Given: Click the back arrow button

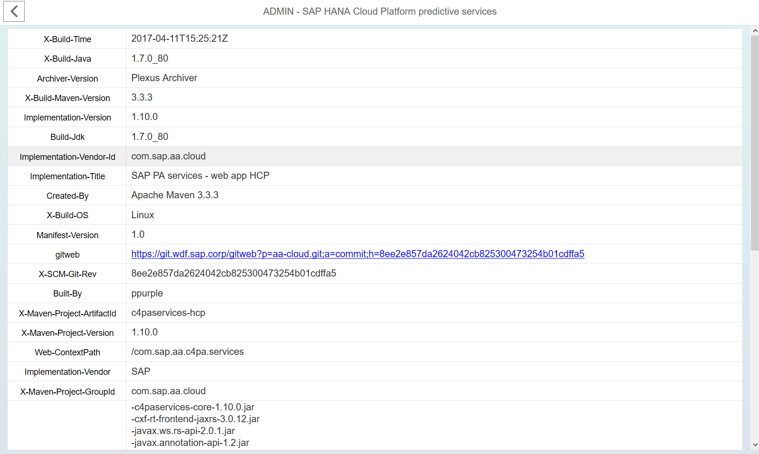Looking at the screenshot, I should (14, 11).
